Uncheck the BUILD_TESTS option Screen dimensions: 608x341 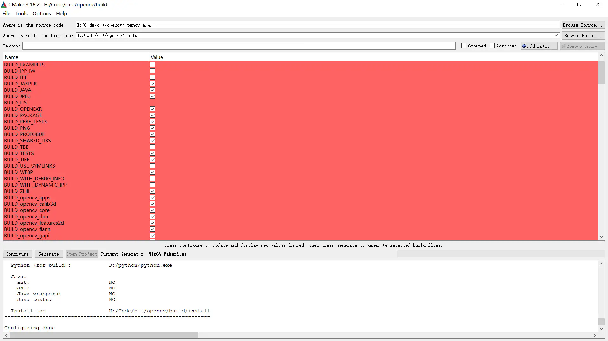pyautogui.click(x=153, y=153)
